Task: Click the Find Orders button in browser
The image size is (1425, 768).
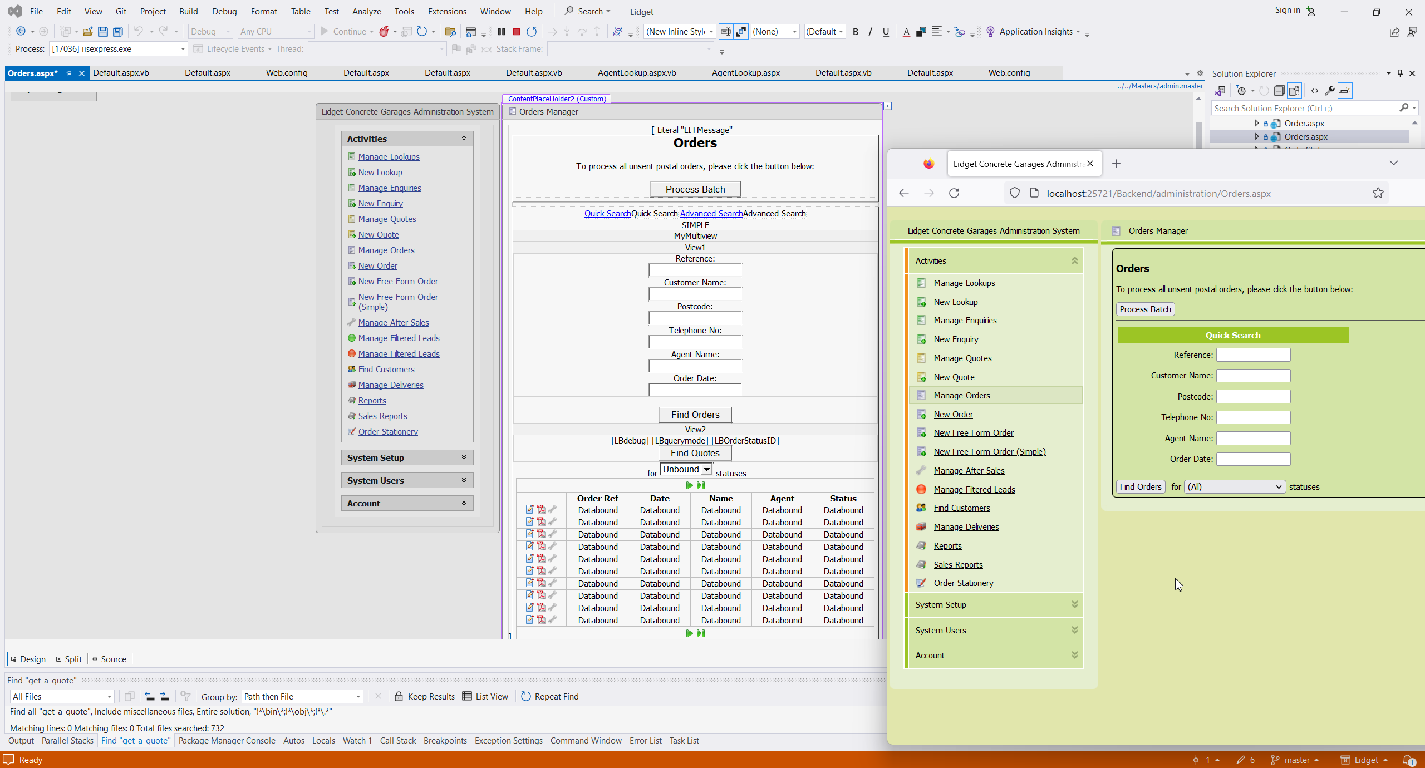Action: click(1140, 487)
